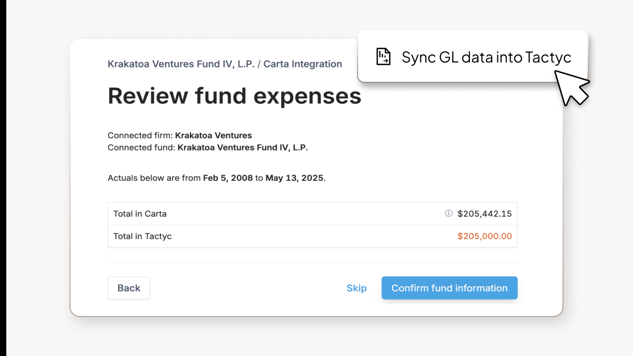Click the 'Connected fund:' line
The image size is (633, 356).
(x=208, y=148)
